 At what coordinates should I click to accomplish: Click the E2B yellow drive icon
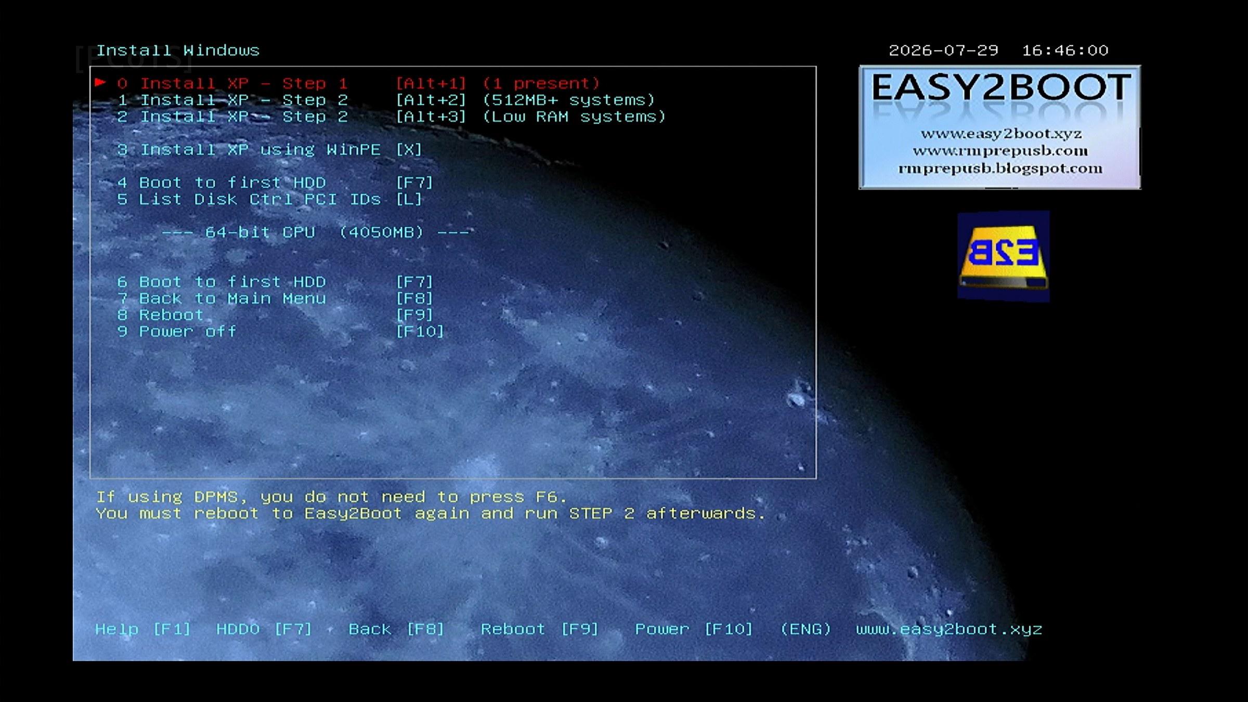(1003, 256)
